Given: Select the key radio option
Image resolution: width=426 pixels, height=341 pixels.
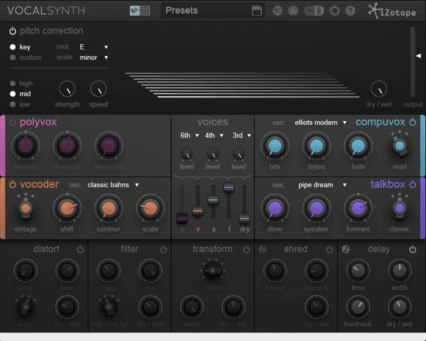Looking at the screenshot, I should tap(13, 47).
